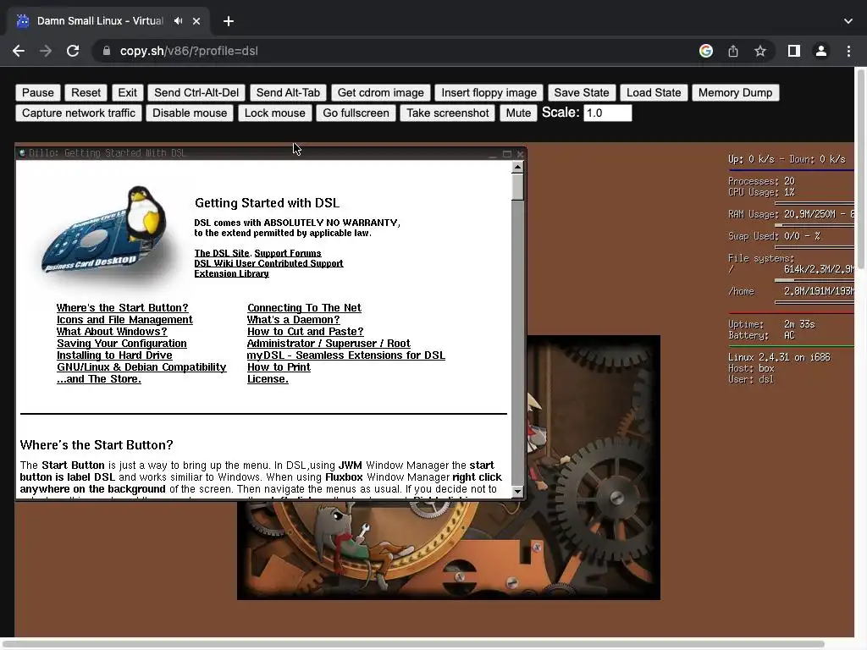Pause the emulator
Screen dimensions: 867x650
(37, 92)
